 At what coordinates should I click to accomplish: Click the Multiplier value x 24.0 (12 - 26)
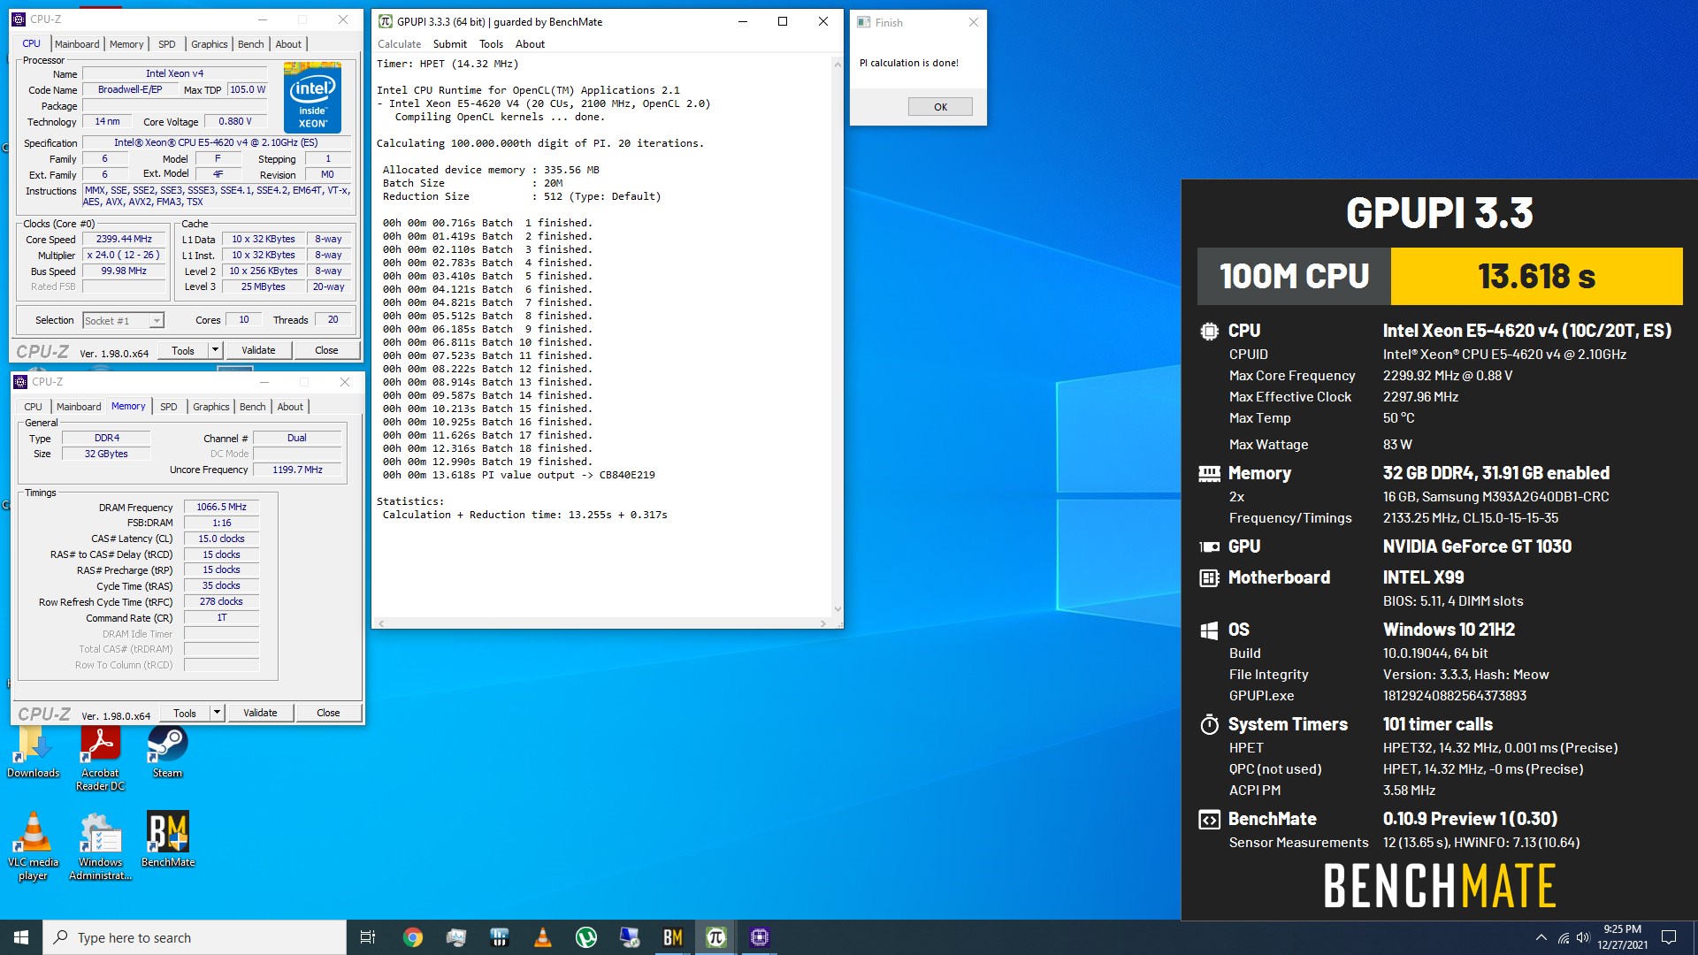(x=124, y=255)
